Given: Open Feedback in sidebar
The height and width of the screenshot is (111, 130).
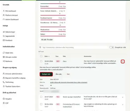Looking at the screenshot, I should coord(9,40).
